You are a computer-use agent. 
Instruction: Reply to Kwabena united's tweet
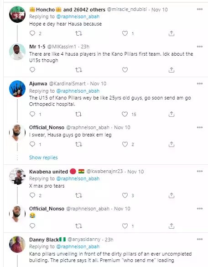tap(32, 195)
